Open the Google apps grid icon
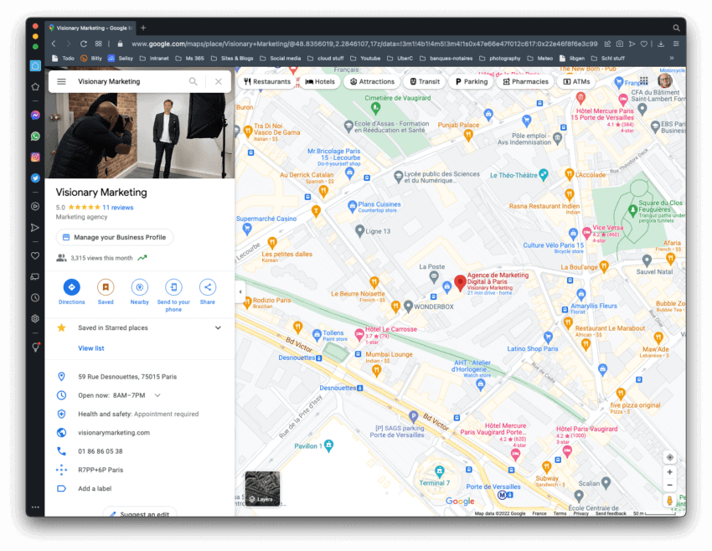This screenshot has width=712, height=551. 643,81
